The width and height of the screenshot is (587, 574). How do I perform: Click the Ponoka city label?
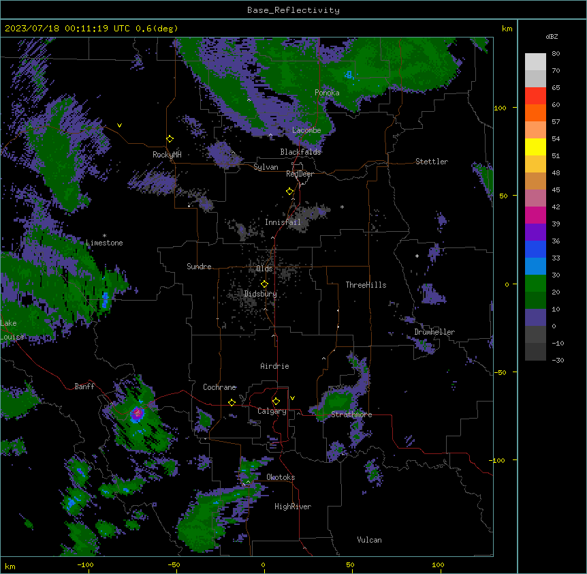click(327, 93)
